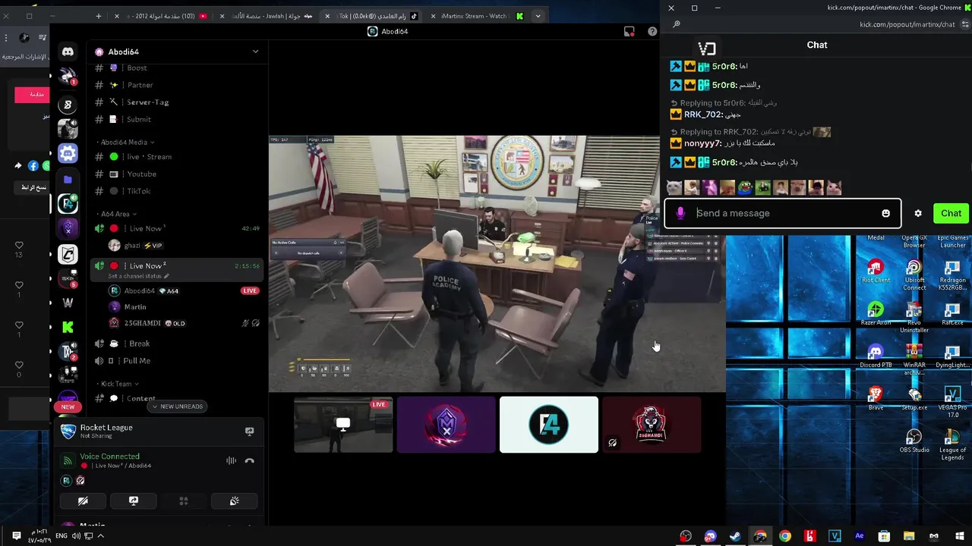Open Discord direct messages home icon

click(68, 52)
